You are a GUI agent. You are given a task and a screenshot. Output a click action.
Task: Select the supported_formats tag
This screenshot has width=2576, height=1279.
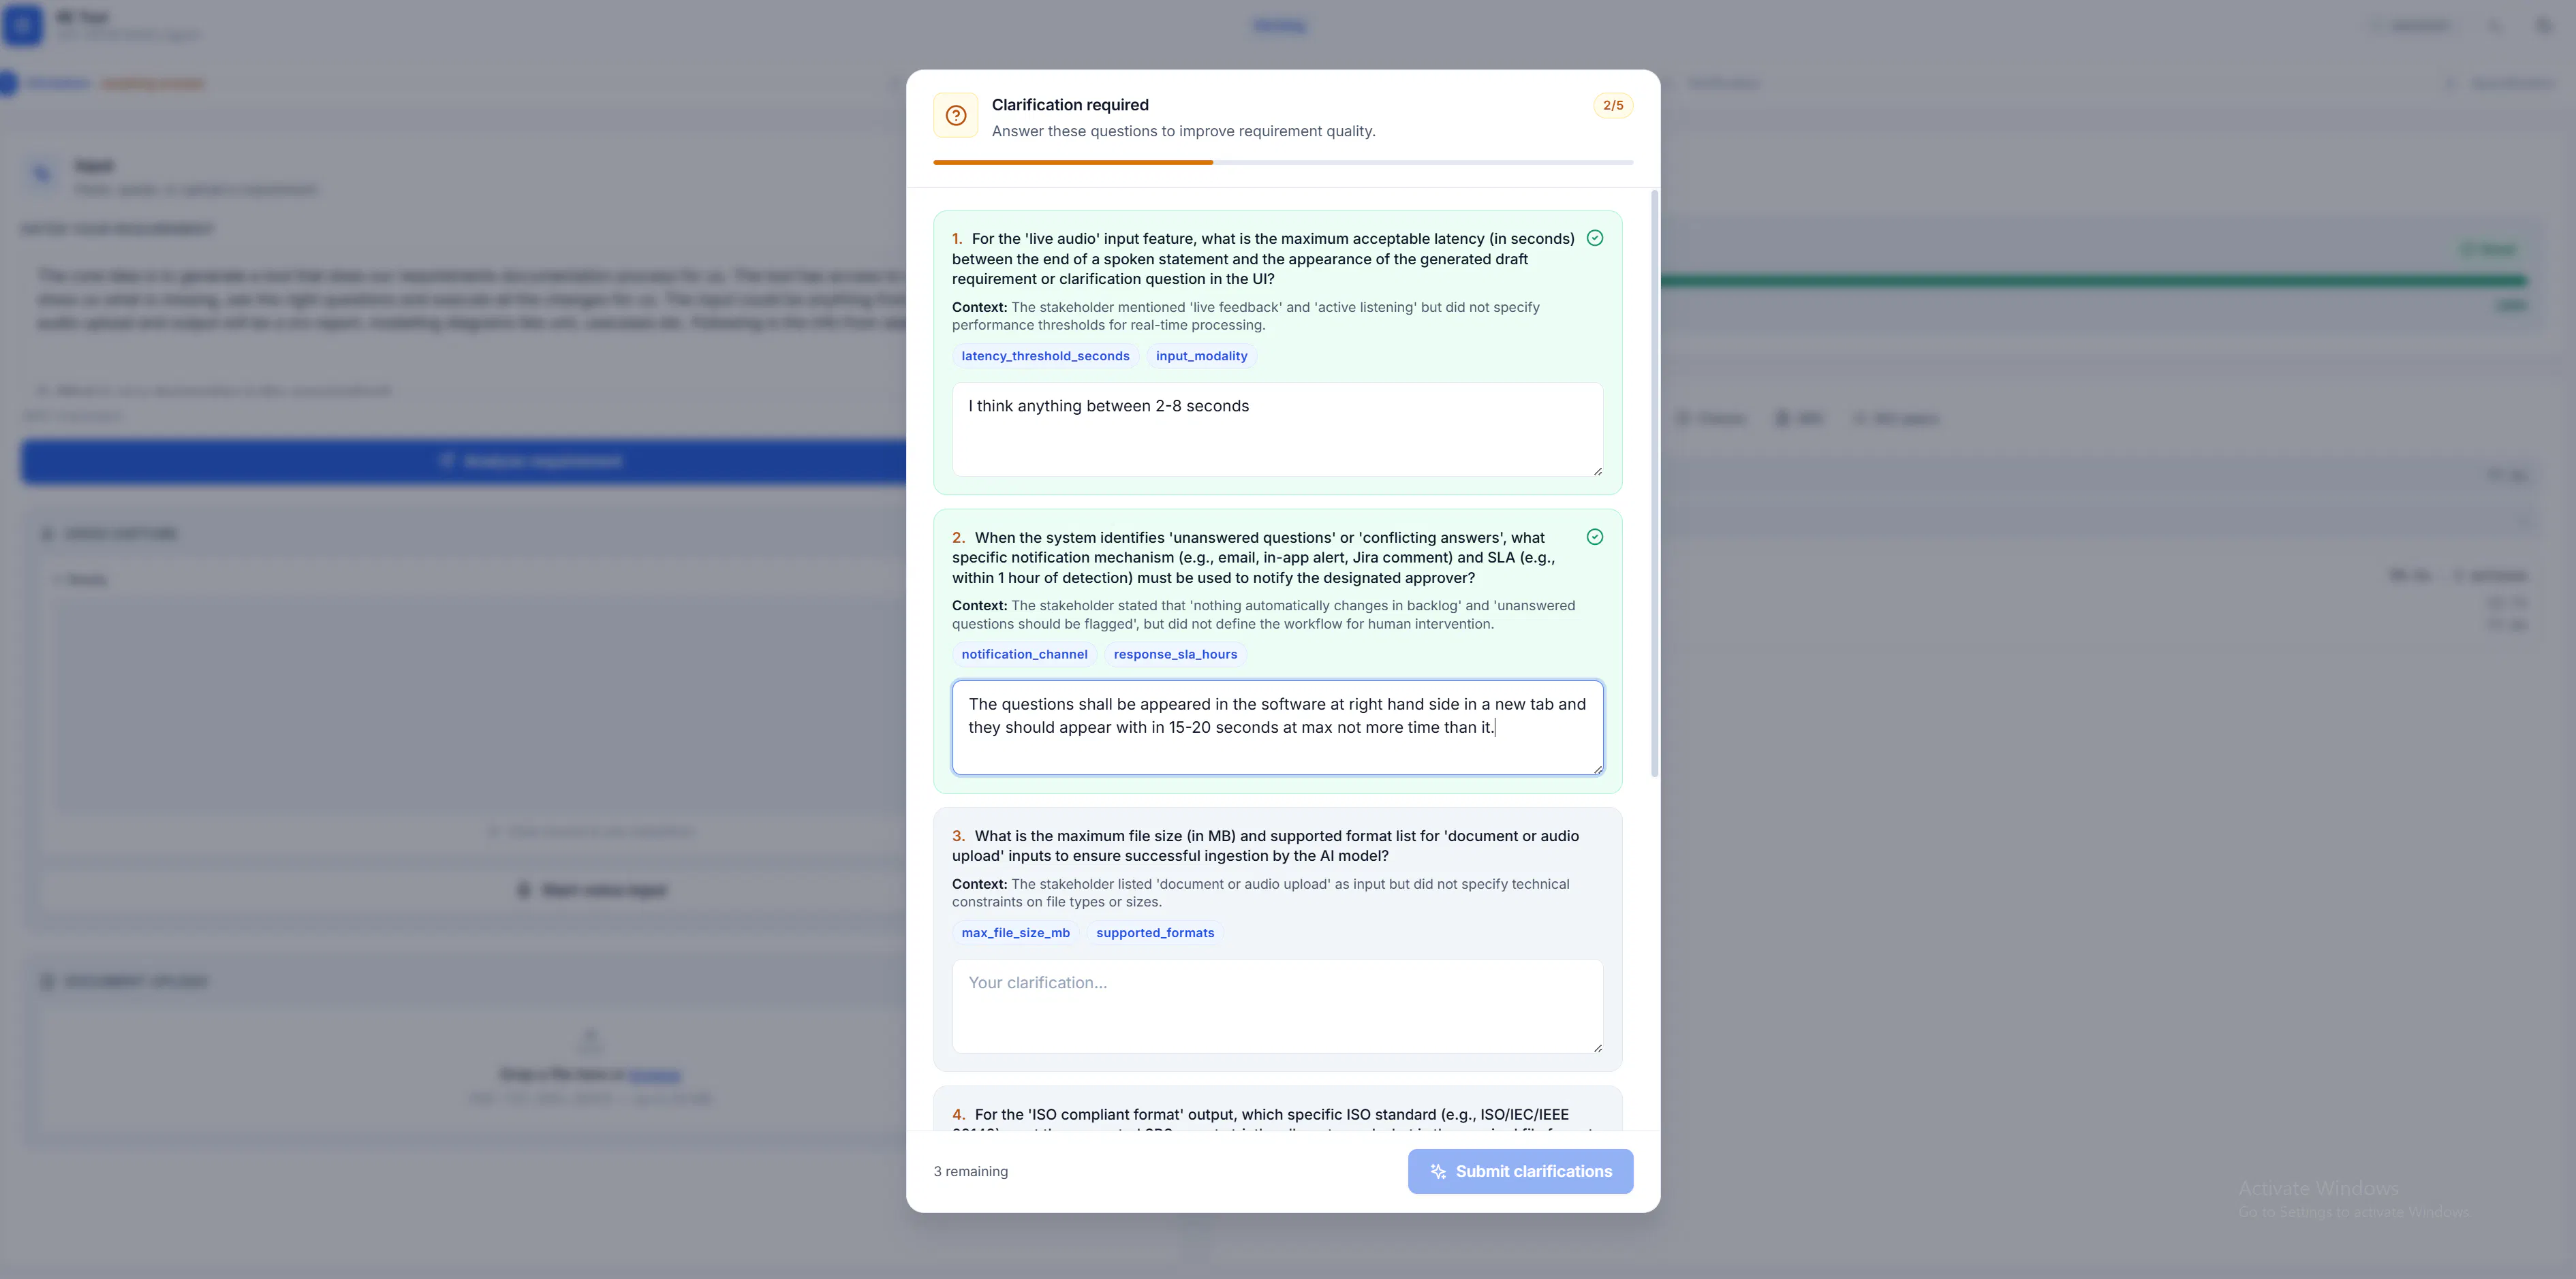pyautogui.click(x=1155, y=933)
